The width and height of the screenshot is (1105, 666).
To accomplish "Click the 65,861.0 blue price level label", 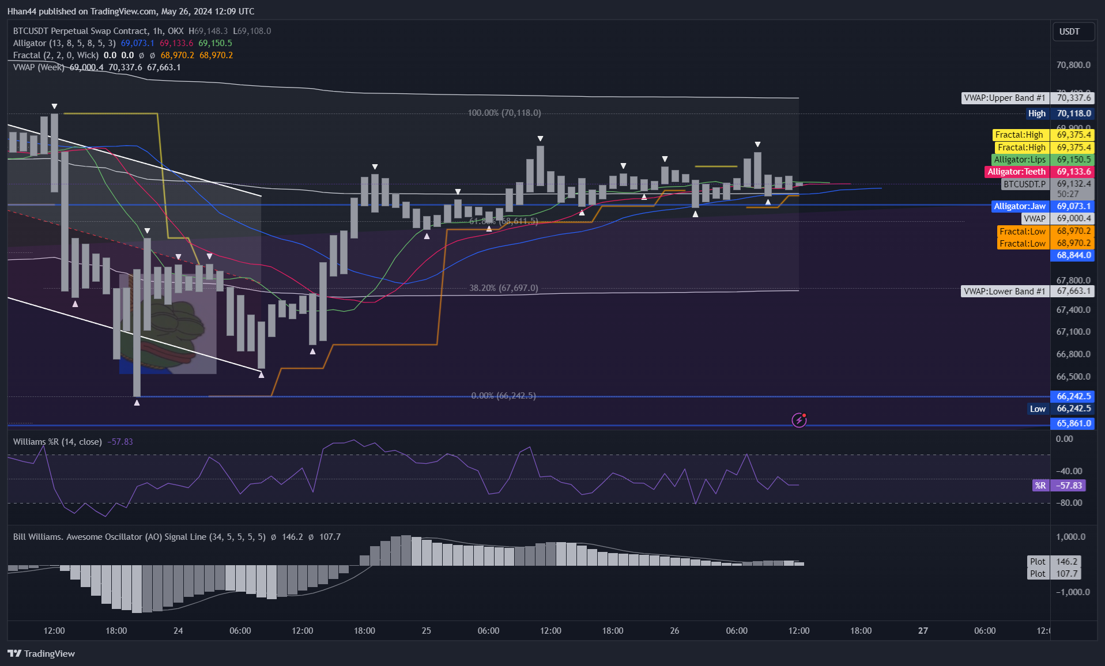I will (1073, 423).
